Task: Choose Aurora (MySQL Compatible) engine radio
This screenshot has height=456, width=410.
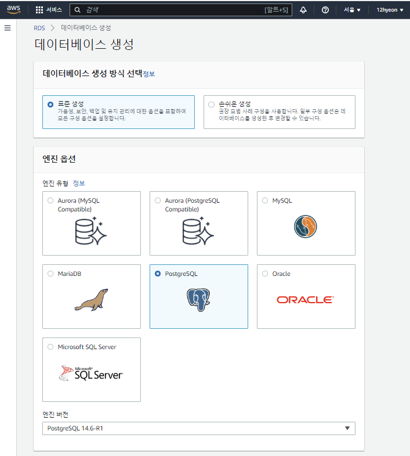Action: click(x=50, y=200)
